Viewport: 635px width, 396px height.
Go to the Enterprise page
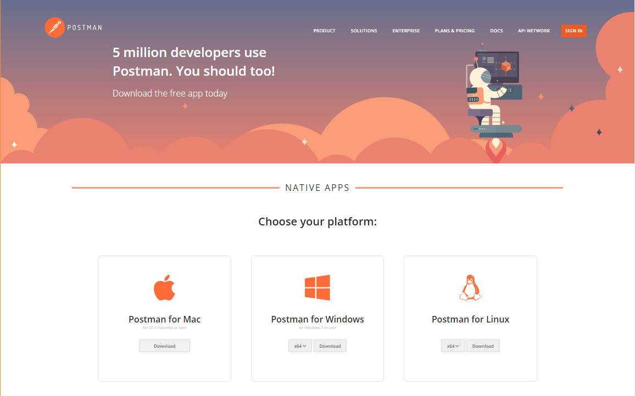click(x=406, y=31)
